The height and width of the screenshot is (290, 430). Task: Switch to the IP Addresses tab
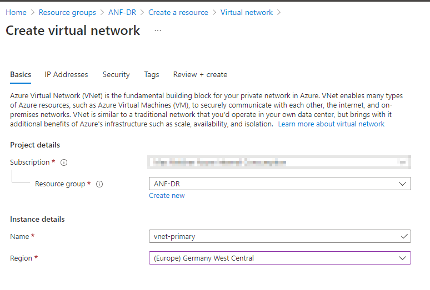[66, 74]
